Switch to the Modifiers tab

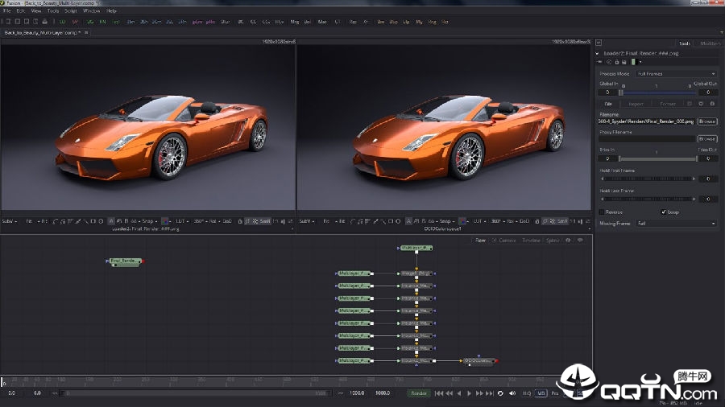(x=710, y=43)
